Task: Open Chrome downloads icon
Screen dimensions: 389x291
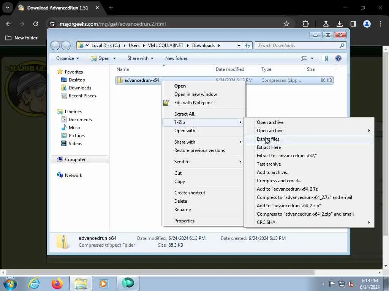Action: (x=339, y=24)
